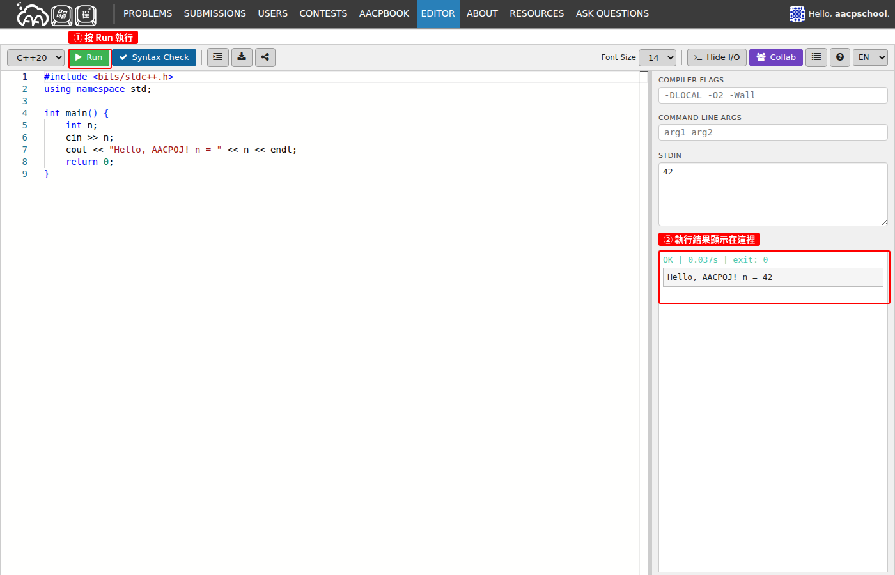
Task: Open the list icon next to Collab
Action: (x=816, y=57)
